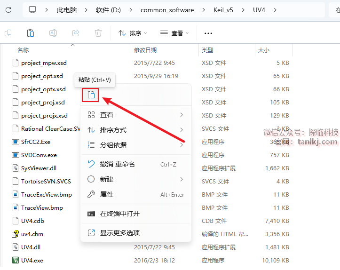Expand chevron after 软件 (D:) in breadcrumb
The height and width of the screenshot is (270, 340).
(131, 10)
